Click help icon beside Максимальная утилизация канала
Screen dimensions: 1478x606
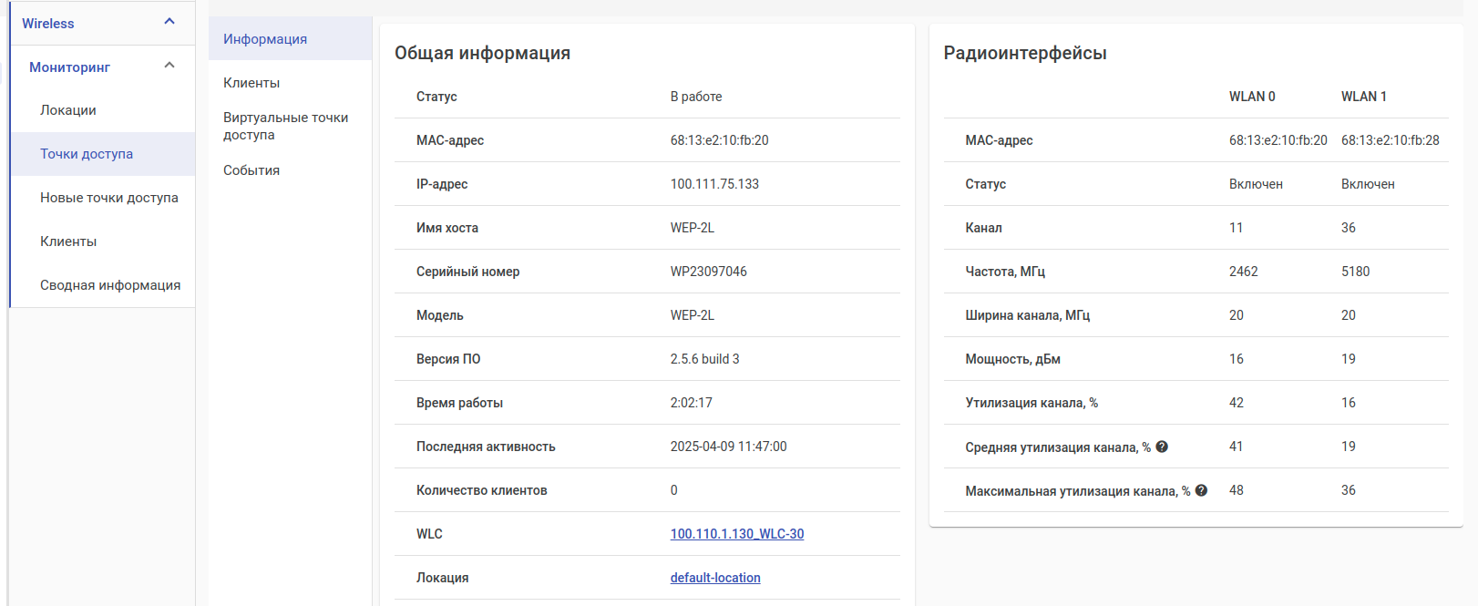pyautogui.click(x=1201, y=490)
